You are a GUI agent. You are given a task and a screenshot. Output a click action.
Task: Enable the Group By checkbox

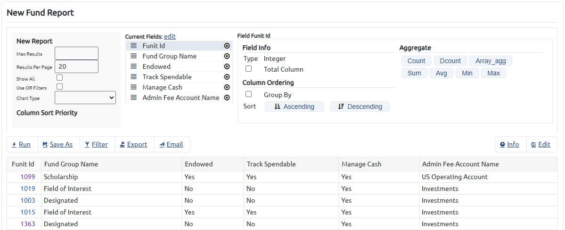pos(248,94)
